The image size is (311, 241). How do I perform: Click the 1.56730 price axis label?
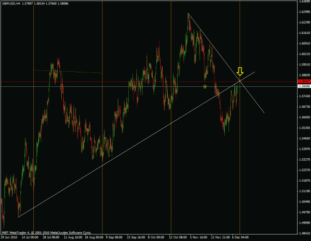pos(305,107)
